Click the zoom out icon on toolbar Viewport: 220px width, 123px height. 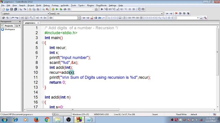pyautogui.click(x=164, y=18)
